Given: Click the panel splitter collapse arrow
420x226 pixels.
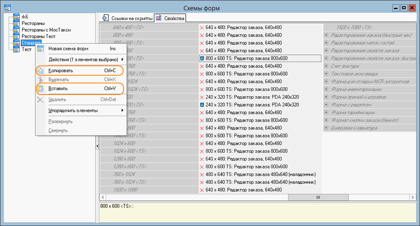Looking at the screenshot, I should [x=97, y=146].
